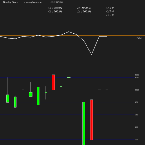Click the 900 price axis label
Viewport: 145px width, 145px height.
[136, 140]
